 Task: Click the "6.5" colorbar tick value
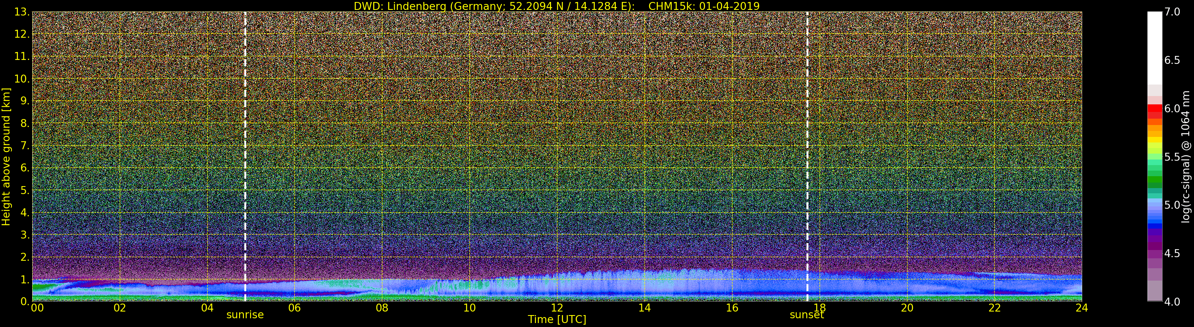point(1172,60)
